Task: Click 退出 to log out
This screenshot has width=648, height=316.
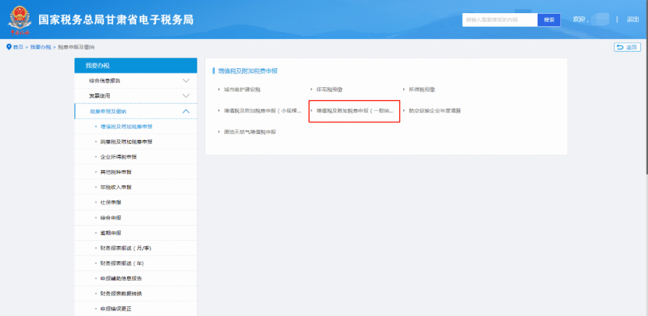Action: 633,19
